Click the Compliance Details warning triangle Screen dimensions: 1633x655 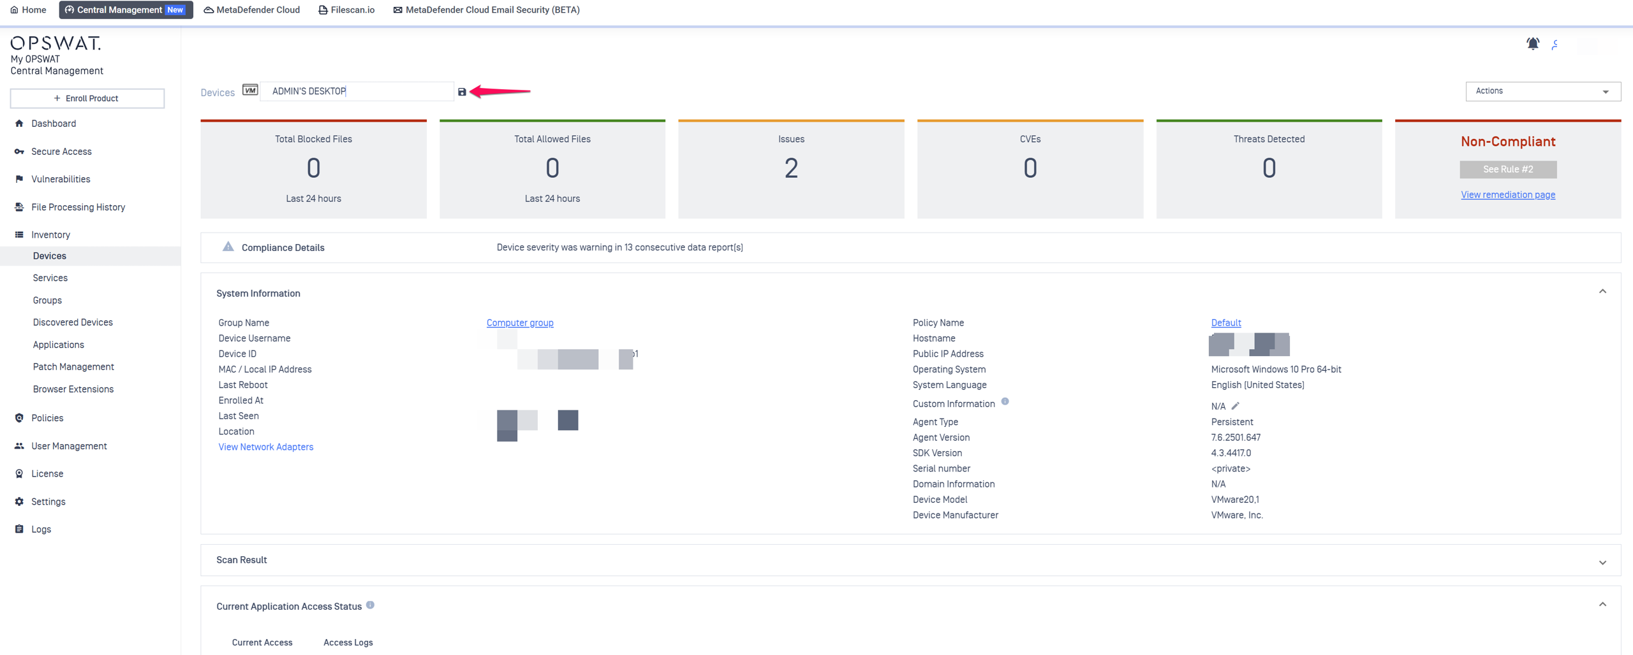point(228,247)
